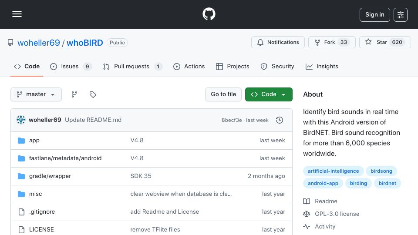Viewport: 418px width, 235px height.
Task: Expand the master branch dropdown
Action: (36, 94)
